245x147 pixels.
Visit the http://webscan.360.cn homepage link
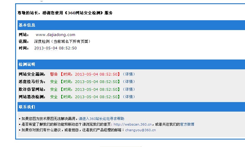click(133, 124)
